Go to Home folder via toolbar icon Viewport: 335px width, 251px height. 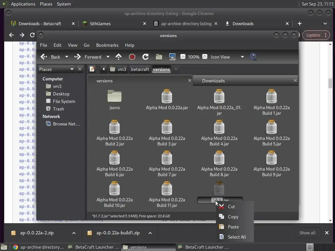159,57
